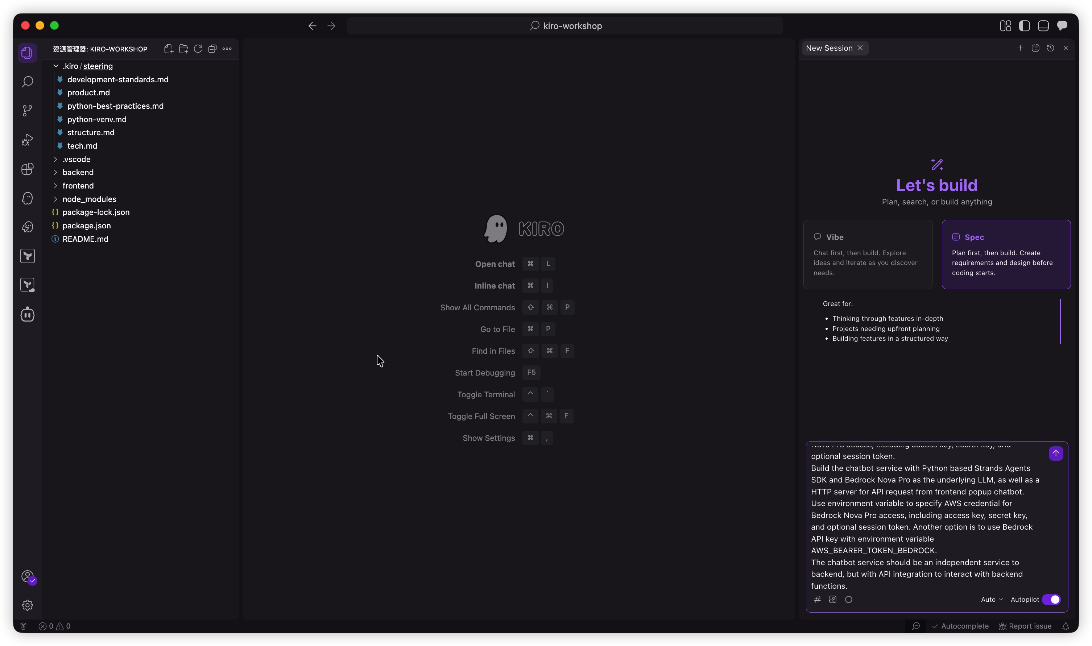Collapse the .kiro/steering folder
Screen dimensions: 1092x646
[x=56, y=66]
